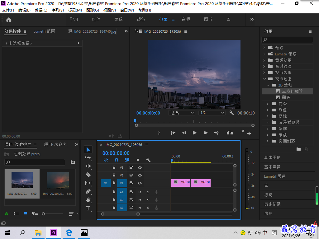Open the 序列(S) menu

(58, 10)
